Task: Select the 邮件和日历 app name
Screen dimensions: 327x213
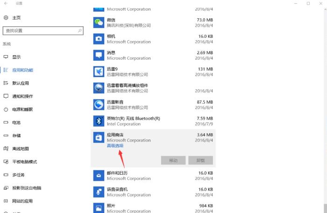Action: [117, 173]
